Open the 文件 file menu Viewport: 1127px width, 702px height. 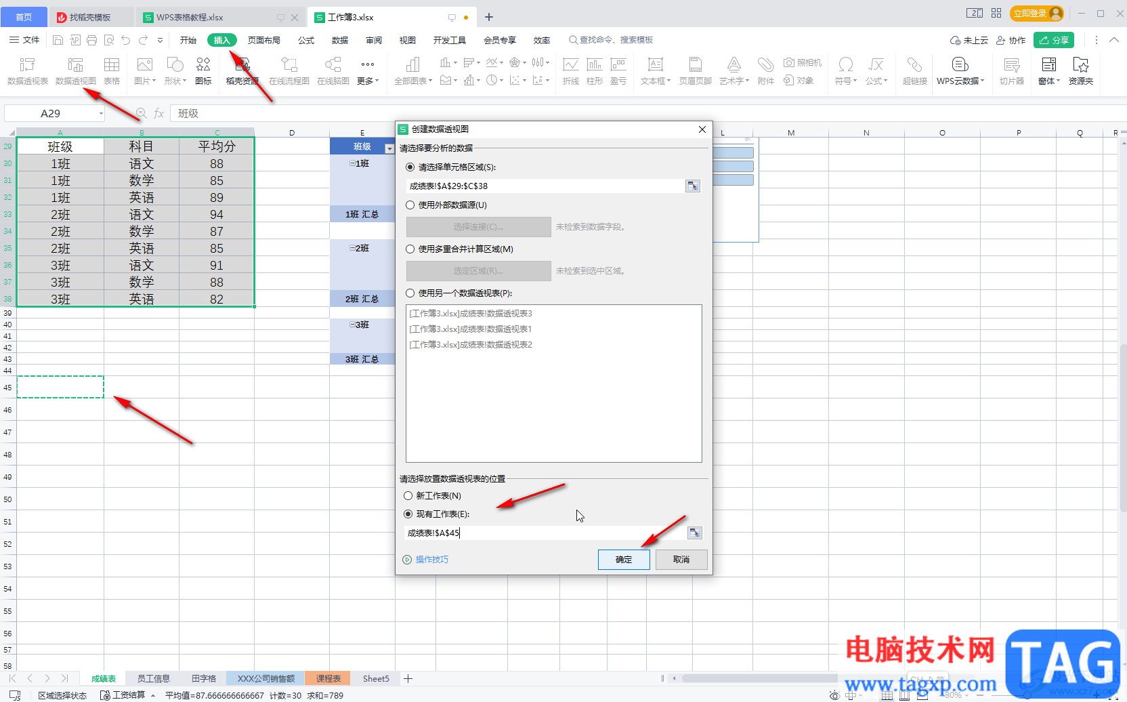pos(24,40)
